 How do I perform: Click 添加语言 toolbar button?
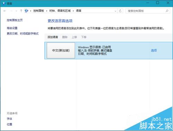click(53, 37)
